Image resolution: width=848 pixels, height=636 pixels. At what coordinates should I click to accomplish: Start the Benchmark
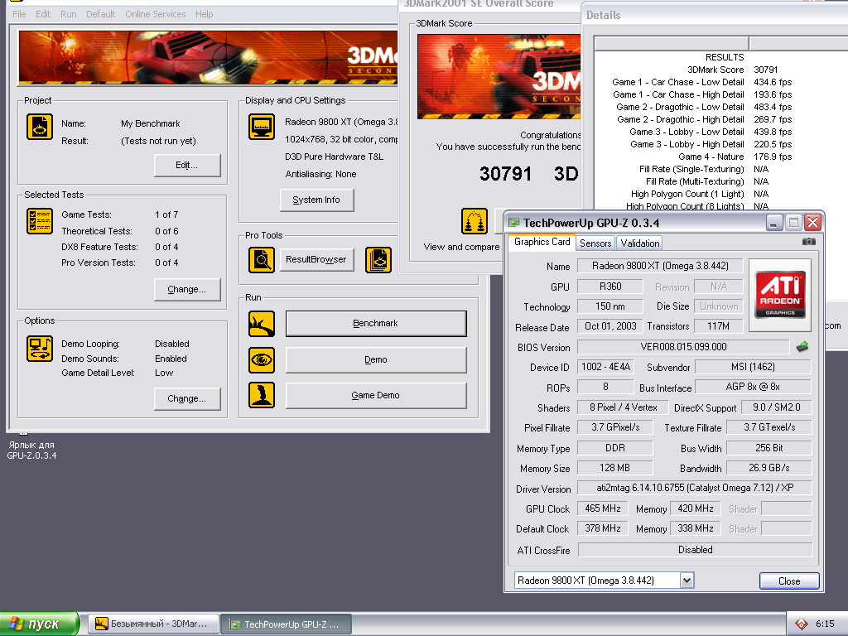[376, 324]
